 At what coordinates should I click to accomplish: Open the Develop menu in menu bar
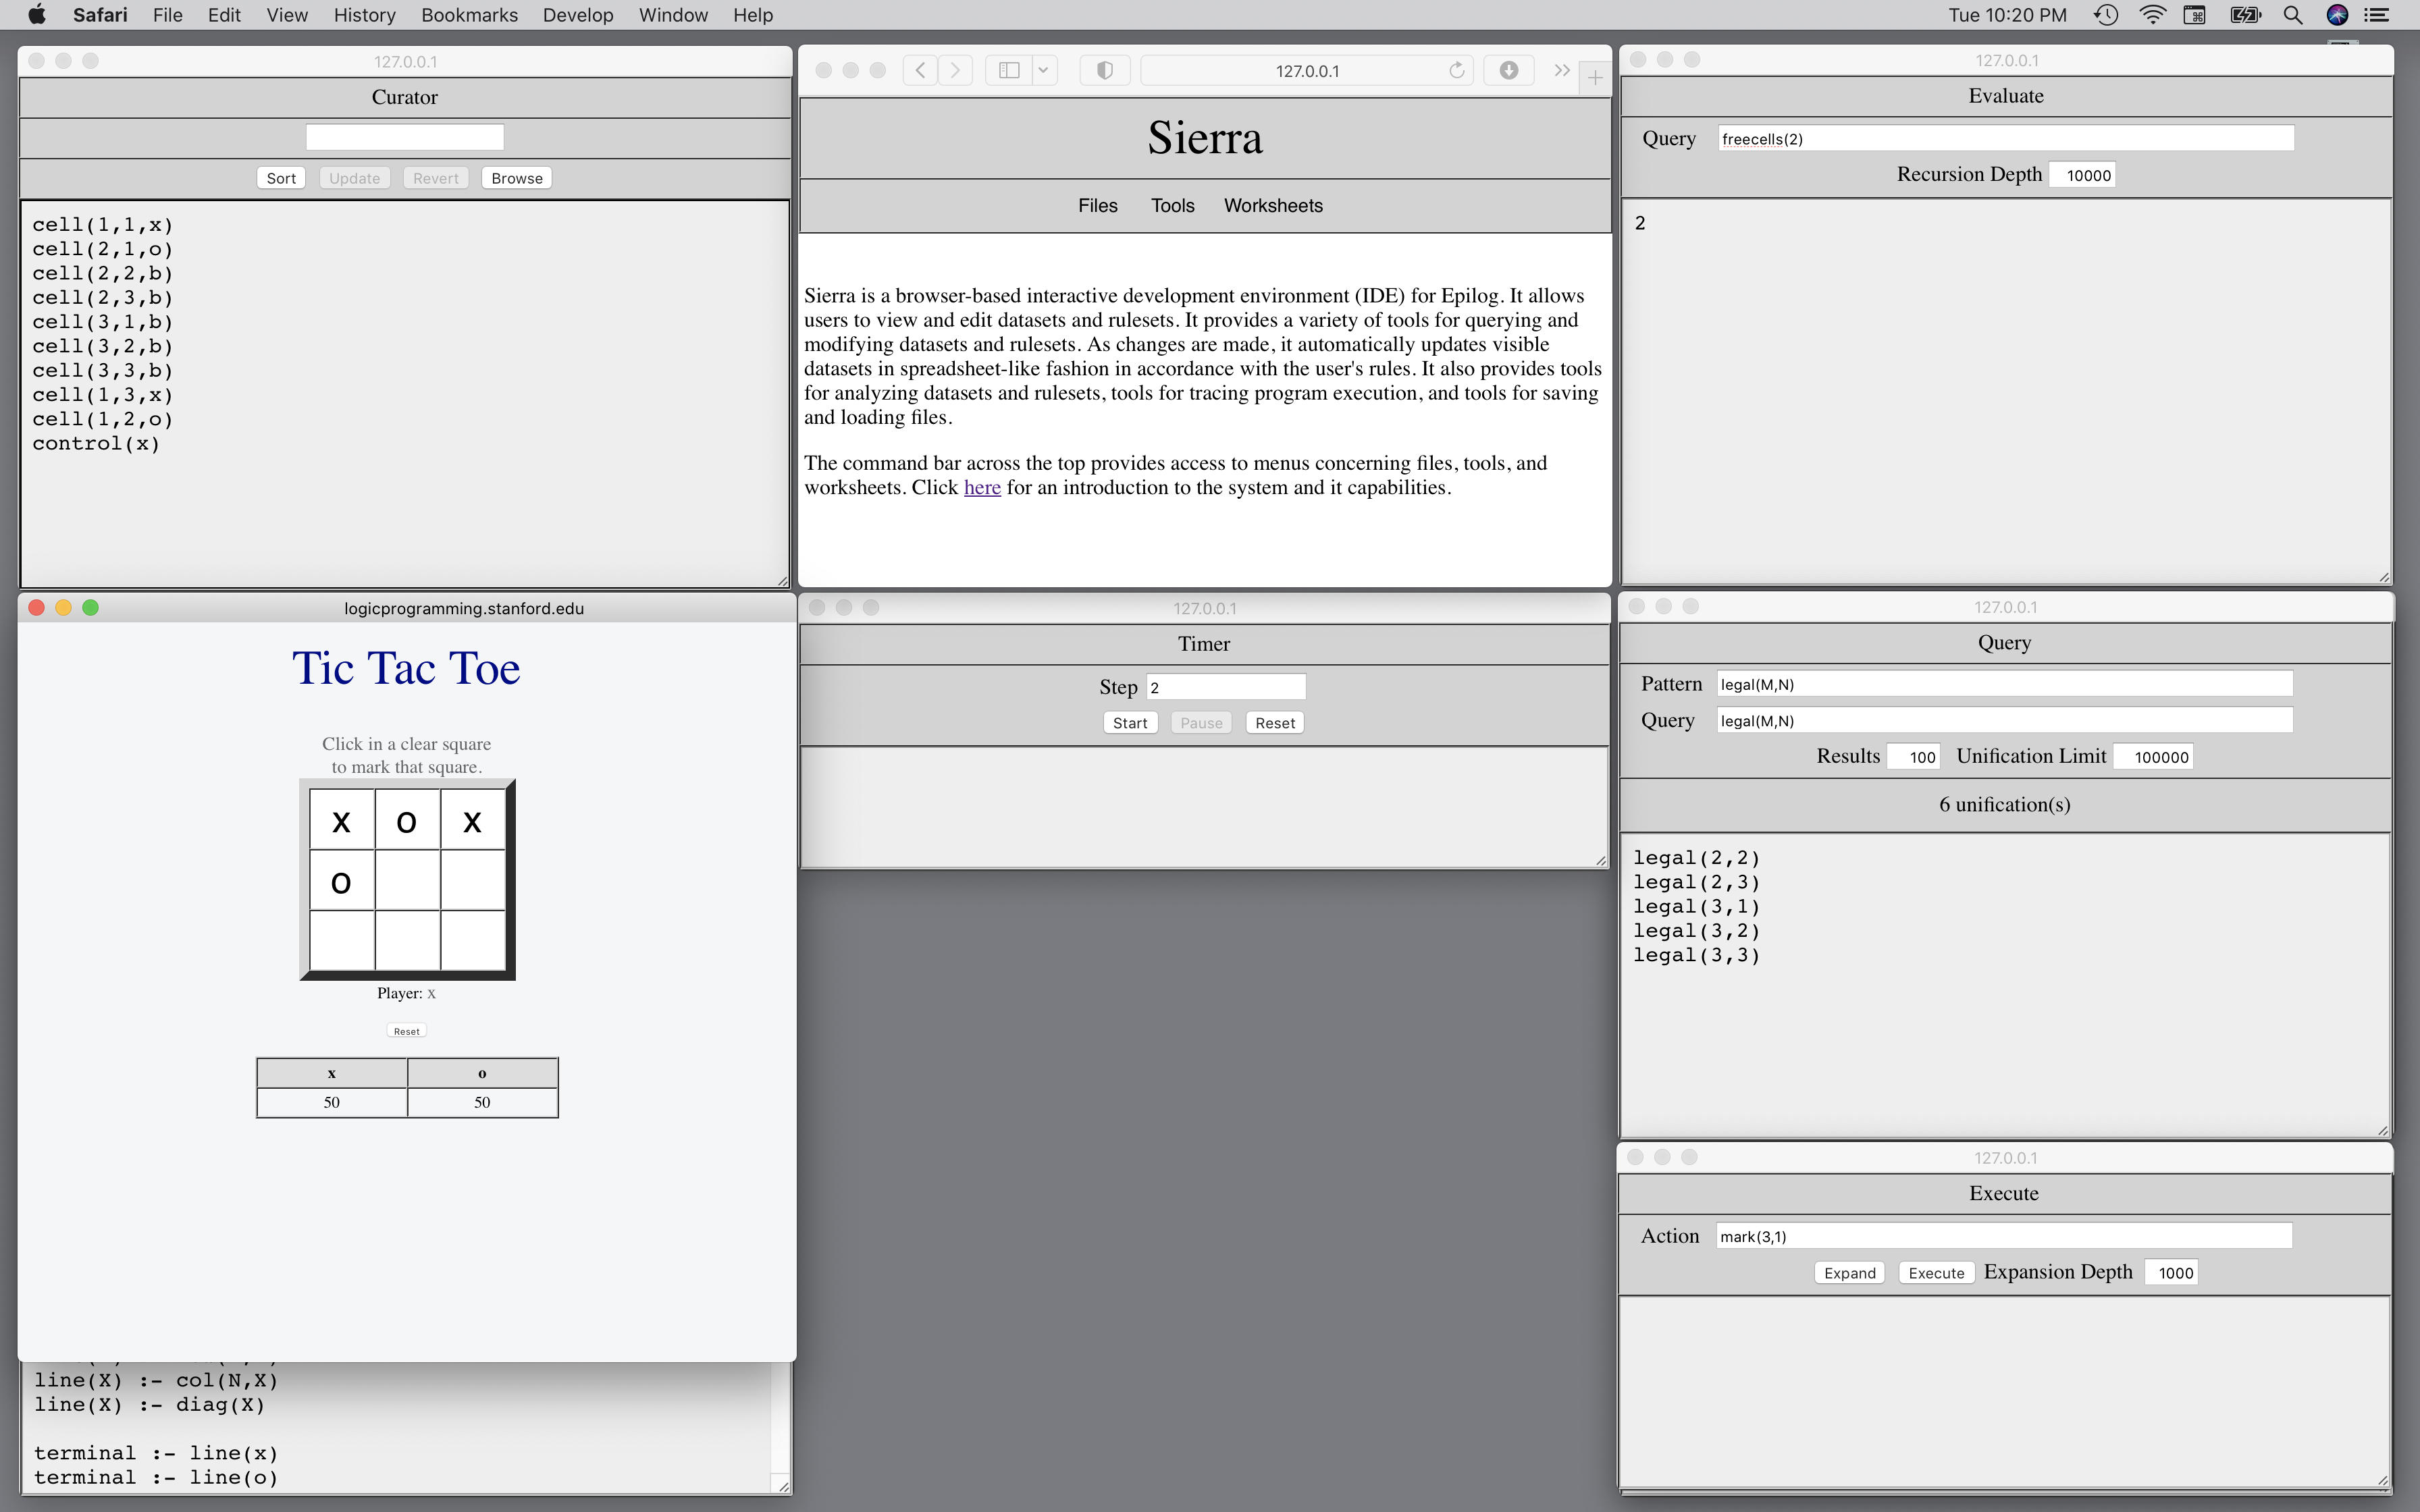pos(577,15)
